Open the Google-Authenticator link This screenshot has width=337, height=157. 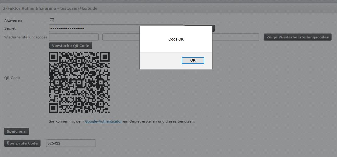point(104,121)
